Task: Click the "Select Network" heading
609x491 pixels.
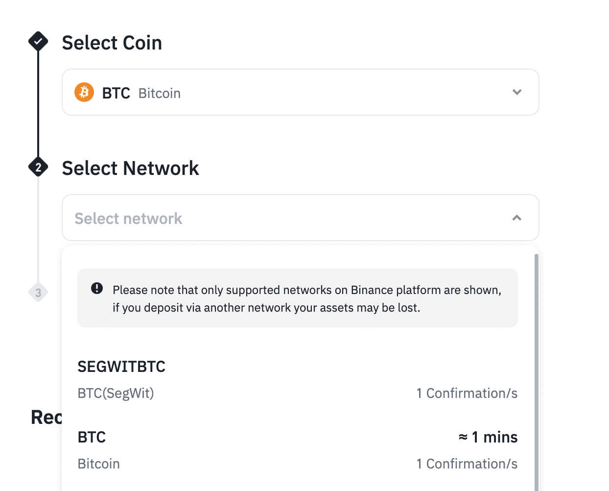Action: (130, 168)
